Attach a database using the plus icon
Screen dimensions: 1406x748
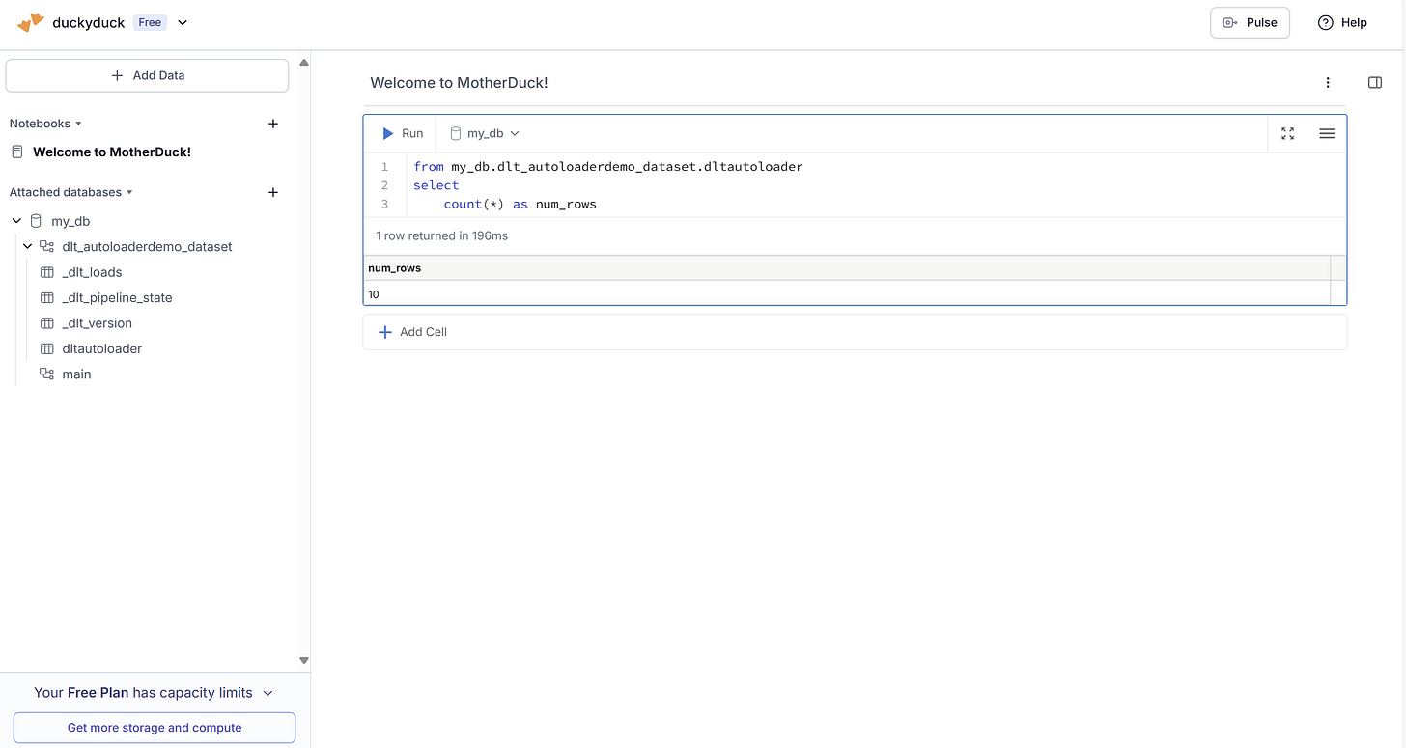pyautogui.click(x=273, y=192)
